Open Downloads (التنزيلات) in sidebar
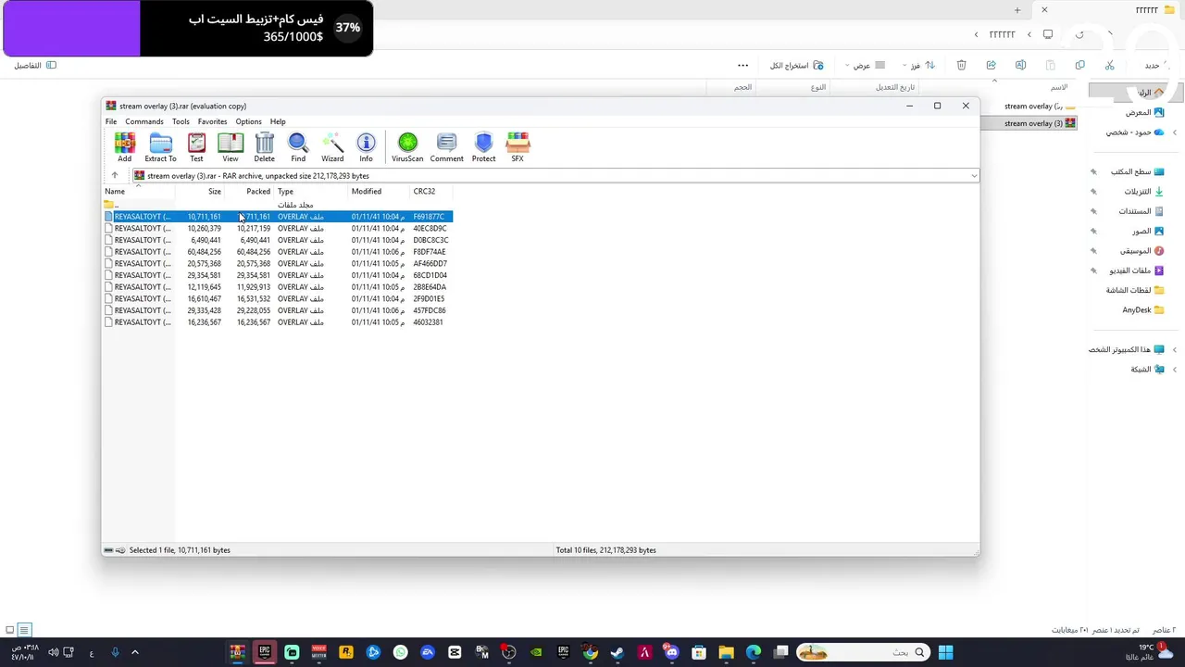The image size is (1185, 667). (x=1143, y=192)
